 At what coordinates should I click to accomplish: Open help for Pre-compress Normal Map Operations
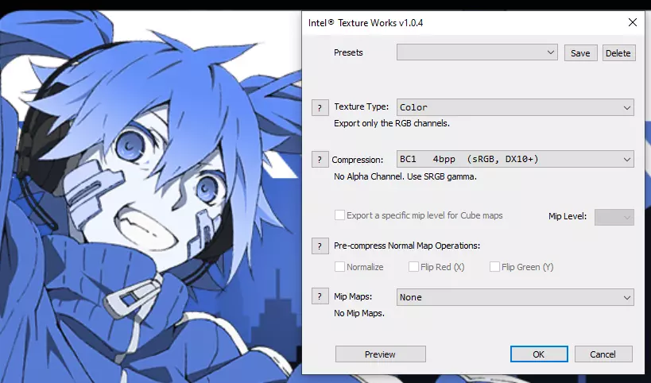coord(320,246)
